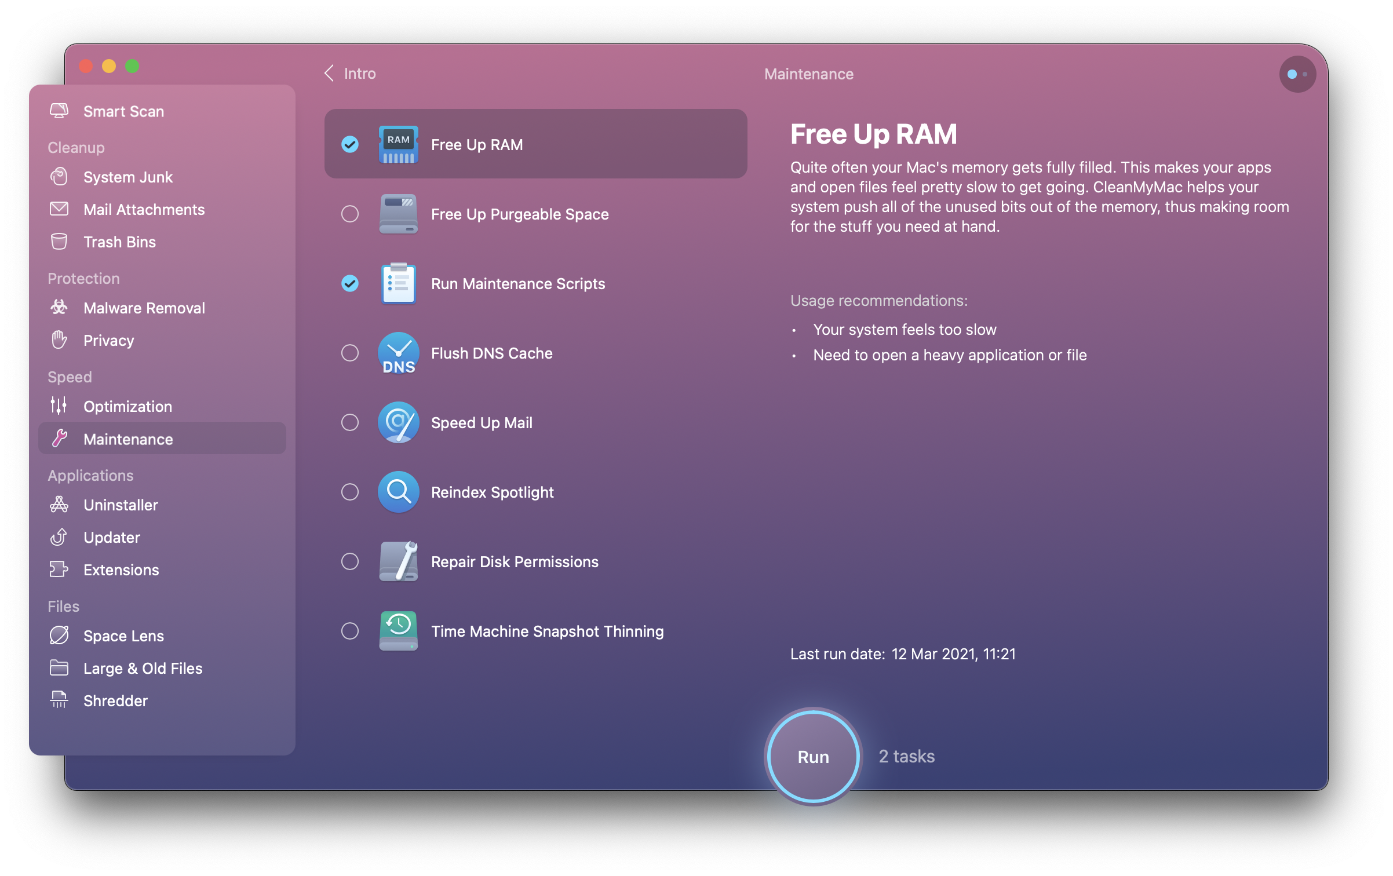The image size is (1393, 876).
Task: Open the Uninstaller section
Action: (x=120, y=503)
